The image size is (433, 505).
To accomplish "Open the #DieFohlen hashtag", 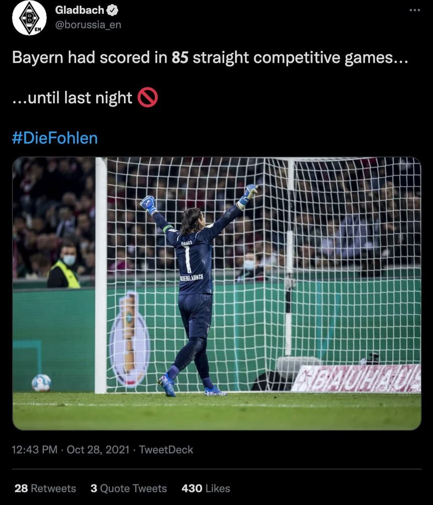I will coord(54,138).
